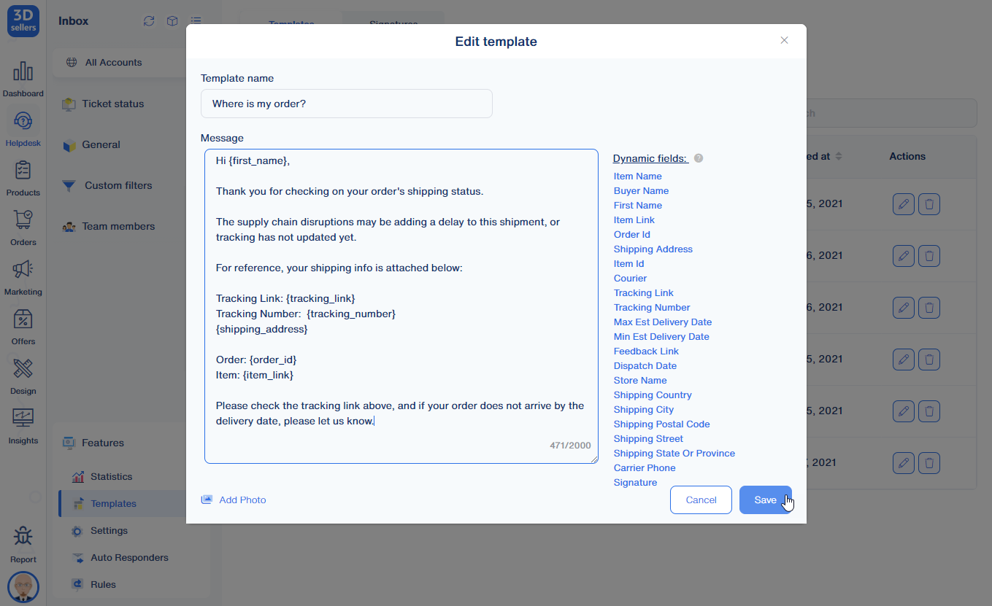Screen dimensions: 992x606
Task: Expand the Ticket status filter group
Action: point(112,104)
